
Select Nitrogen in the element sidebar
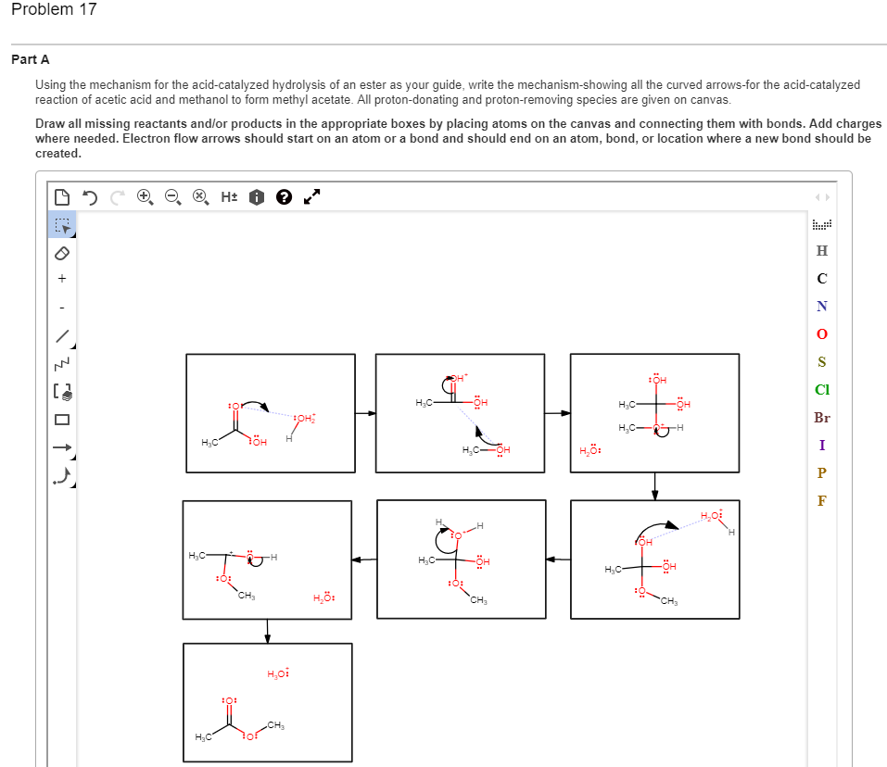(x=821, y=307)
